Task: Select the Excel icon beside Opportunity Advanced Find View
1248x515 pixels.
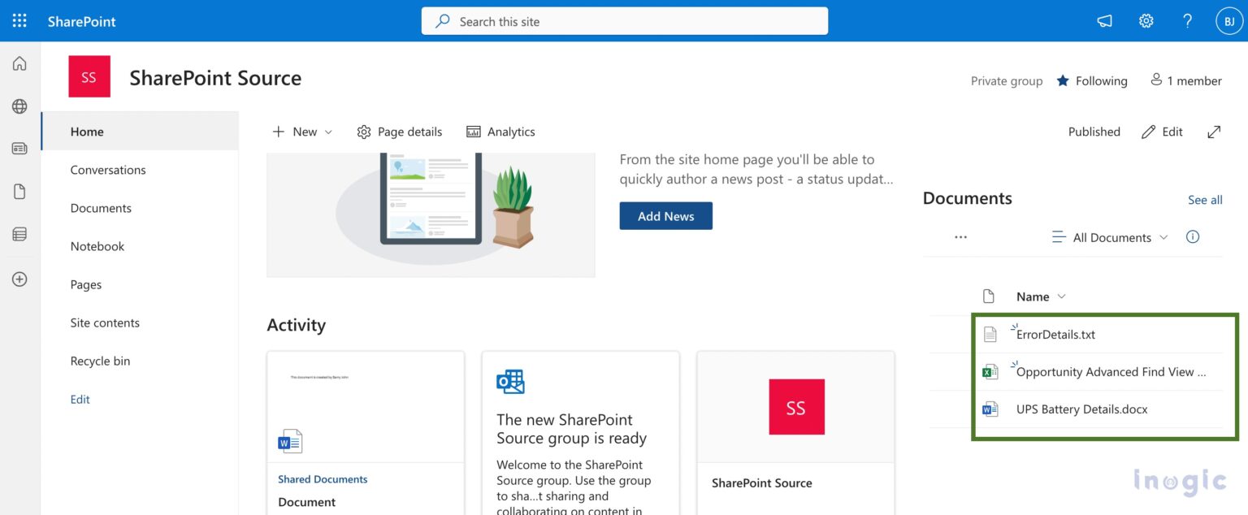Action: point(990,371)
